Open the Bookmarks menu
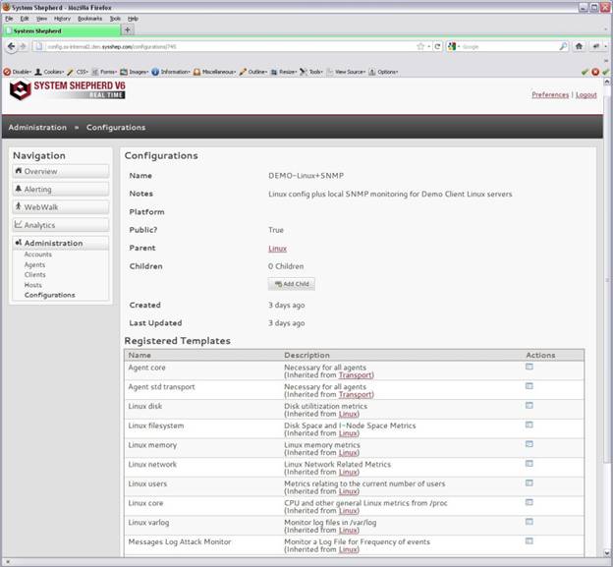The image size is (613, 567). click(x=89, y=19)
